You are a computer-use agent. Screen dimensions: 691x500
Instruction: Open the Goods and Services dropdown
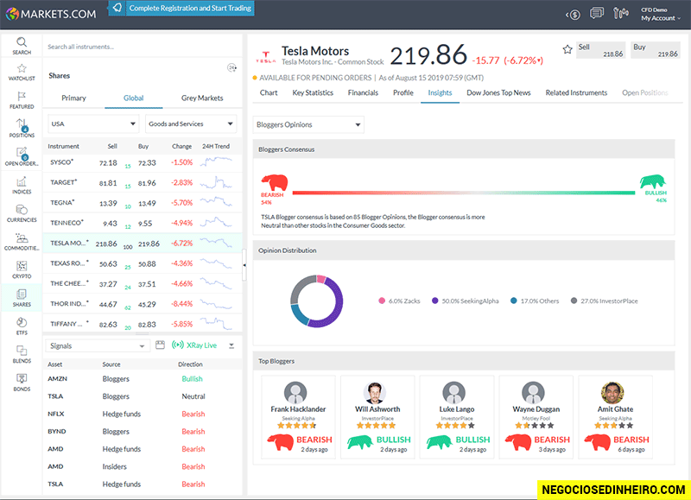coord(191,123)
